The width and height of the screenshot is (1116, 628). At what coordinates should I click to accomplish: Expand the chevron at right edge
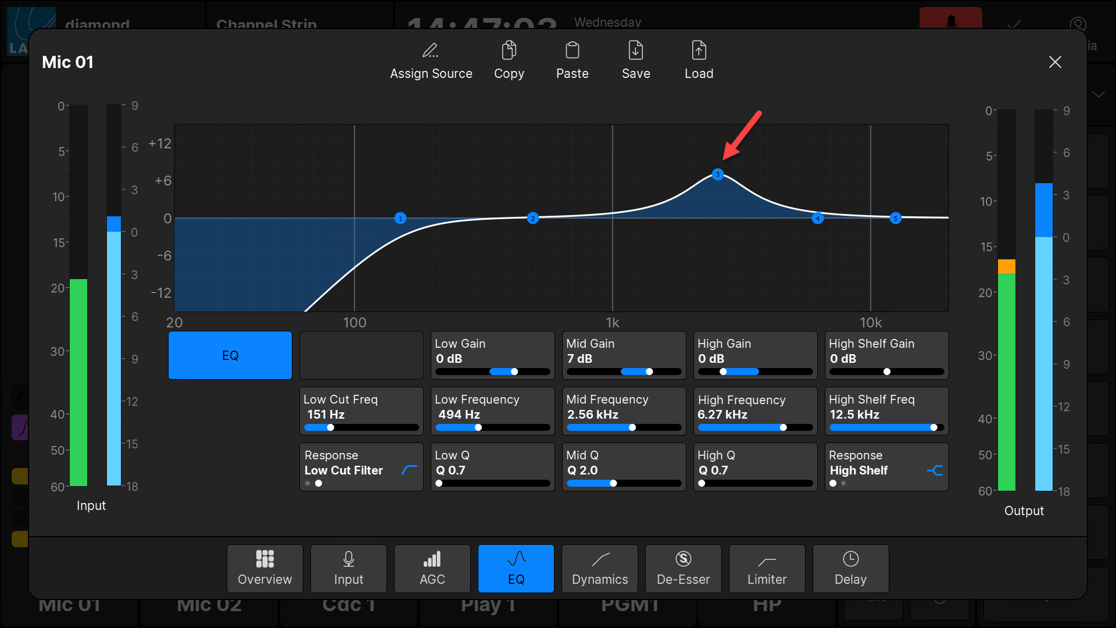(1099, 94)
